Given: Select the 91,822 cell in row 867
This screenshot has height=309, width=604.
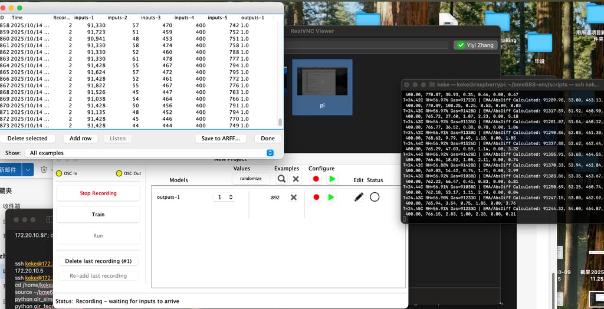Looking at the screenshot, I should coord(96,86).
